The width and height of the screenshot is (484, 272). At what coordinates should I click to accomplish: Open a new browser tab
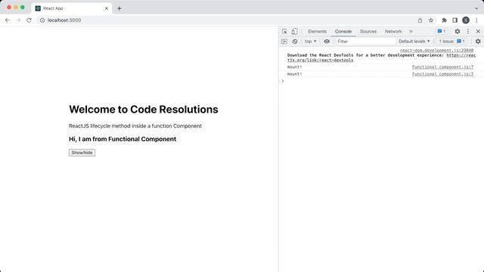[119, 8]
